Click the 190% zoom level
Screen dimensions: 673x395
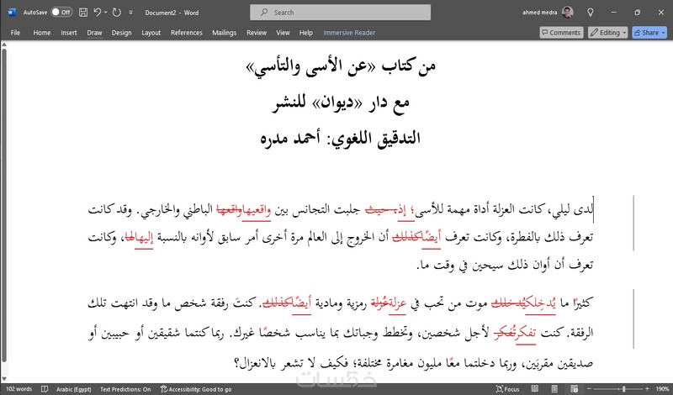click(662, 389)
